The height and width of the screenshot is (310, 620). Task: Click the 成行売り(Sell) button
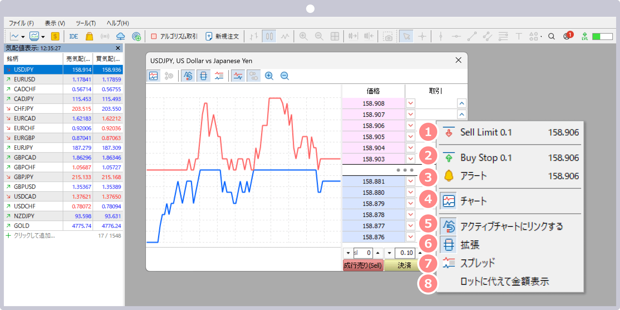[x=363, y=265]
